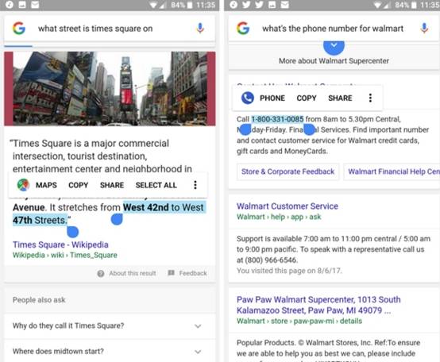This screenshot has height=362, width=440.
Task: Tap Store & Corporate Feedback button
Action: pyautogui.click(x=288, y=171)
